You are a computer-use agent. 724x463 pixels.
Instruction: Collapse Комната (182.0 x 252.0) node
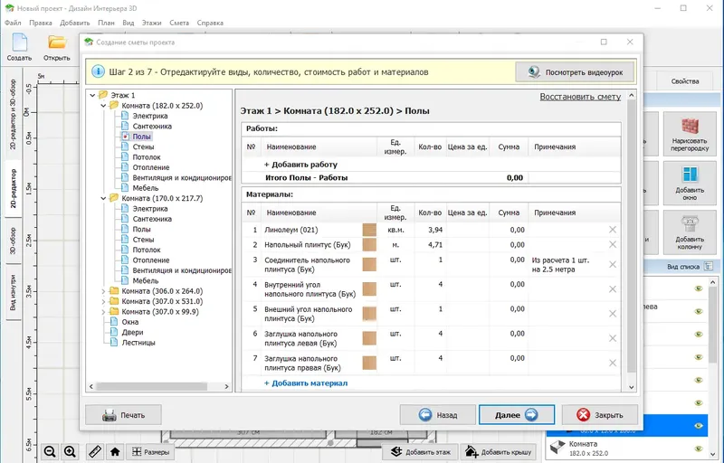coord(103,106)
